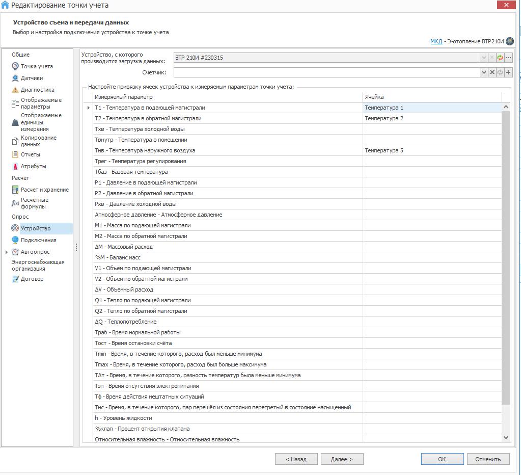Image resolution: width=521 pixels, height=475 pixels.
Task: Open Диагностика section with warning icon
Action: point(37,90)
